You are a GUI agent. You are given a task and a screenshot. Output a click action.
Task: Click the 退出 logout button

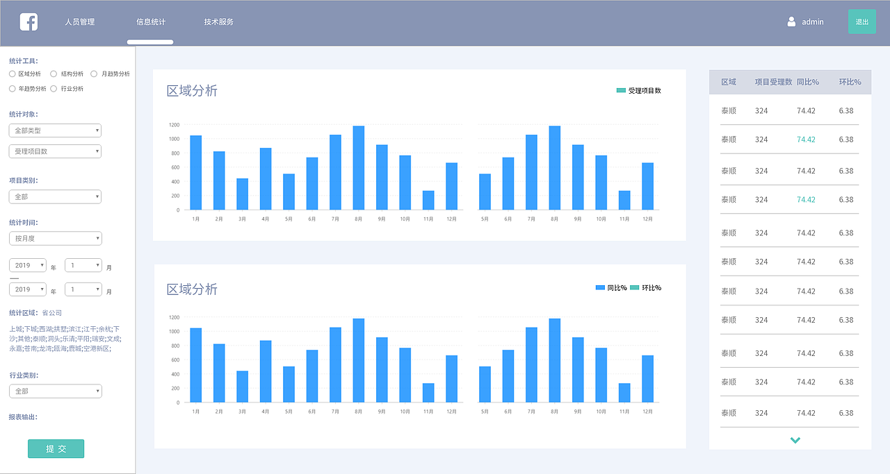pyautogui.click(x=862, y=22)
